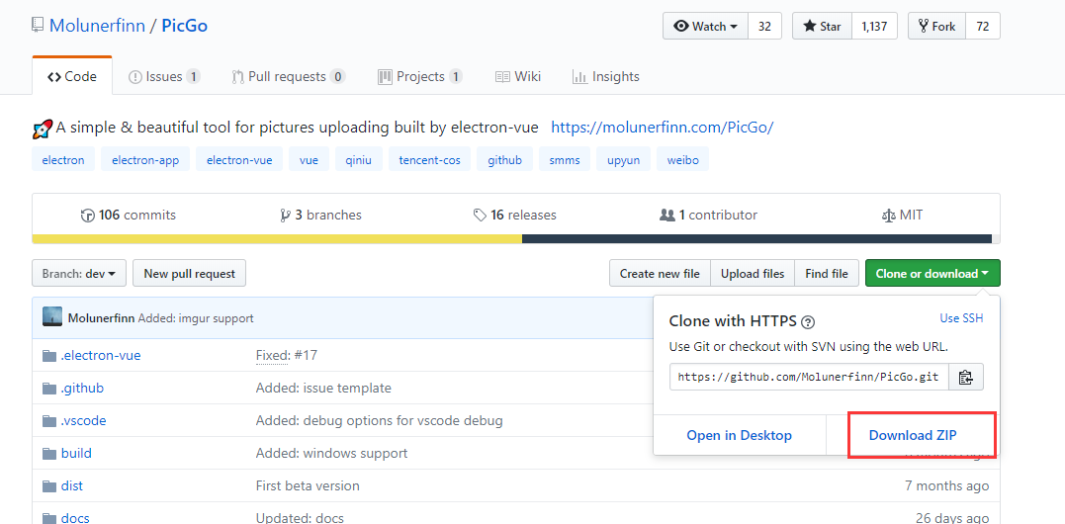
Task: View the 16 releases link
Action: click(515, 216)
